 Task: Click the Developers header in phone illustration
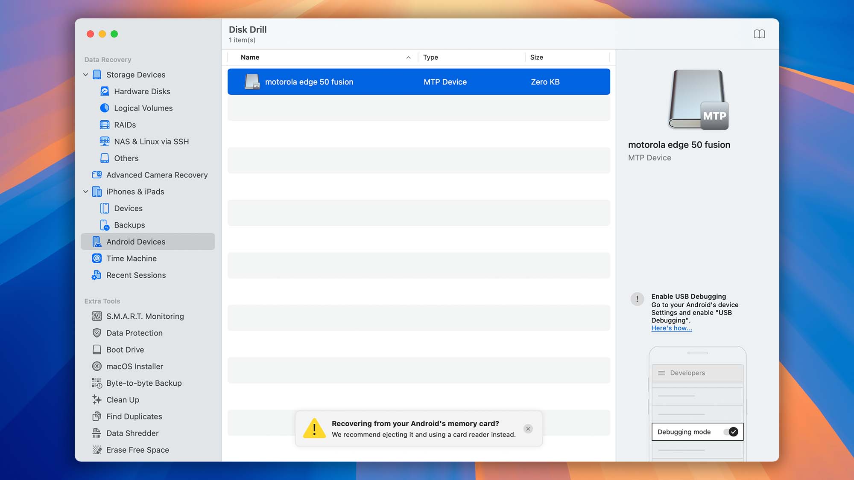coord(697,373)
